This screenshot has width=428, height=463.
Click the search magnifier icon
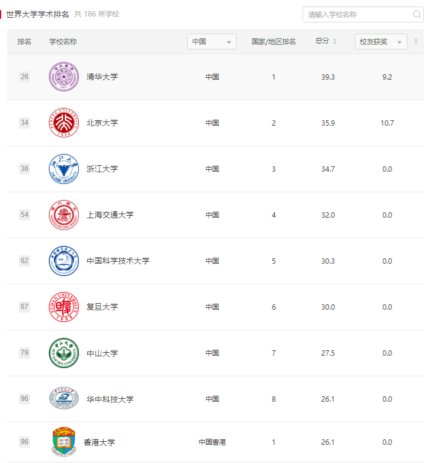pyautogui.click(x=416, y=14)
